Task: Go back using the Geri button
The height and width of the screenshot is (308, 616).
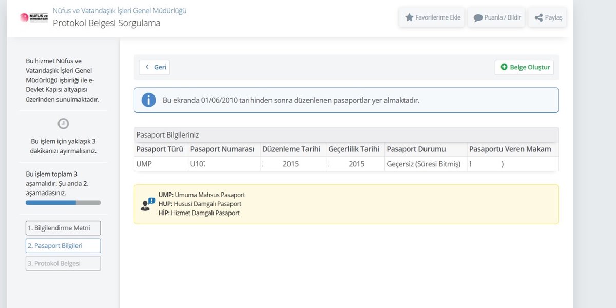Action: (x=155, y=67)
